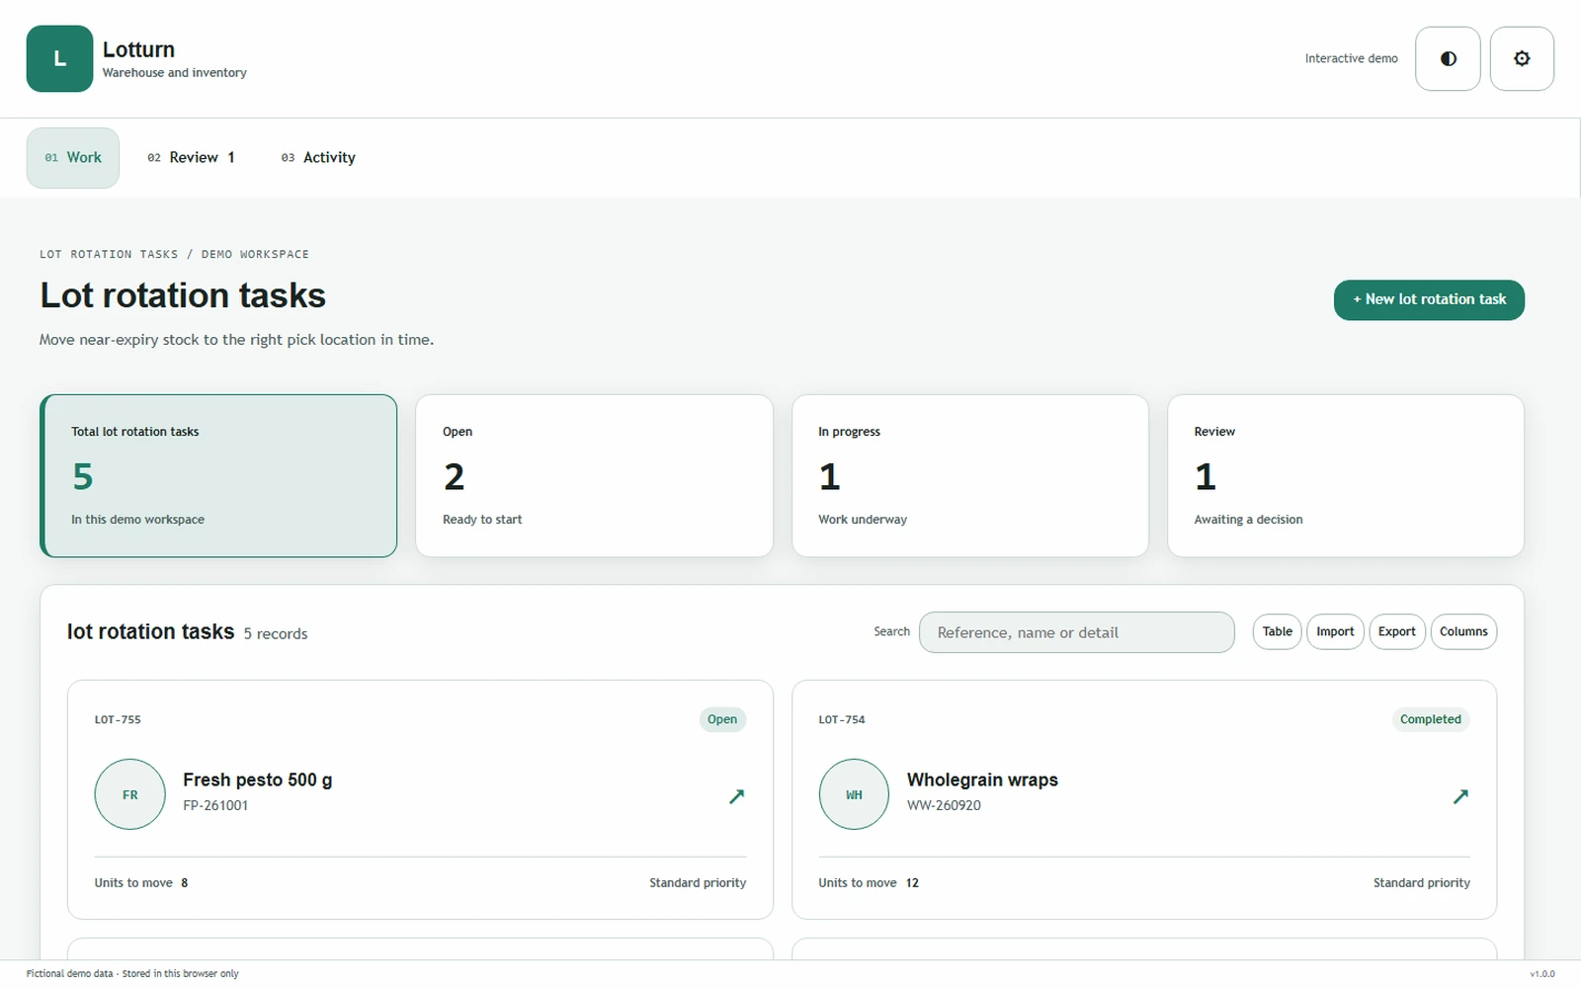
Task: Click lot code FP-261001
Action: coord(215,805)
